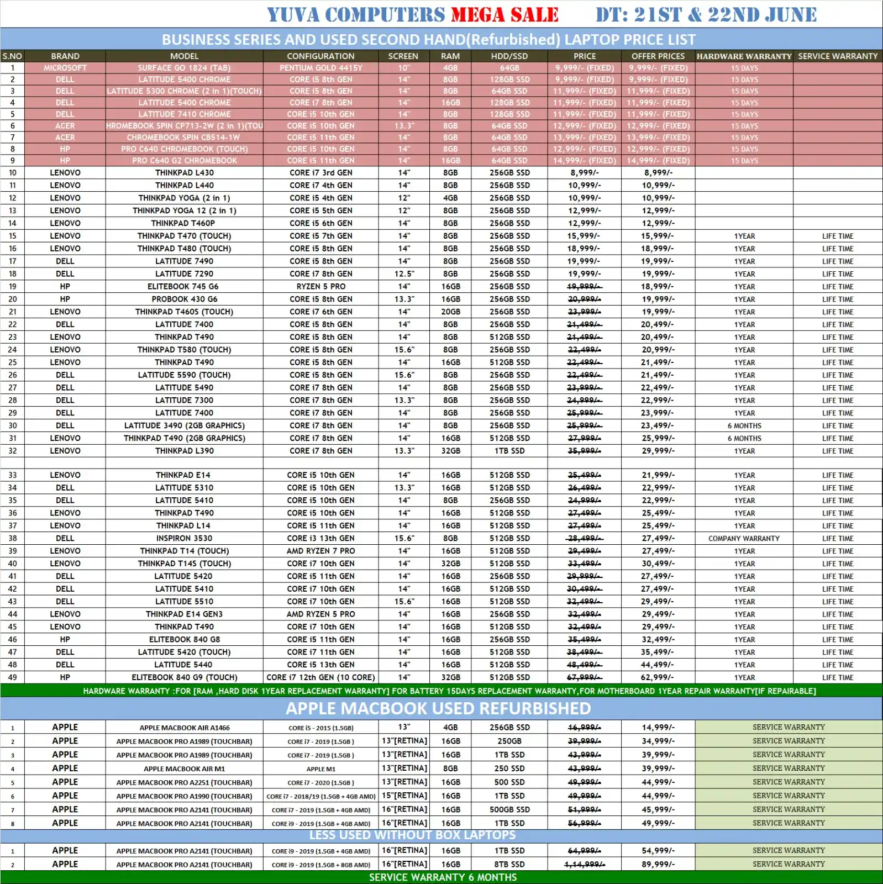Click the 'BRAND' column header
The width and height of the screenshot is (883, 884).
click(65, 56)
